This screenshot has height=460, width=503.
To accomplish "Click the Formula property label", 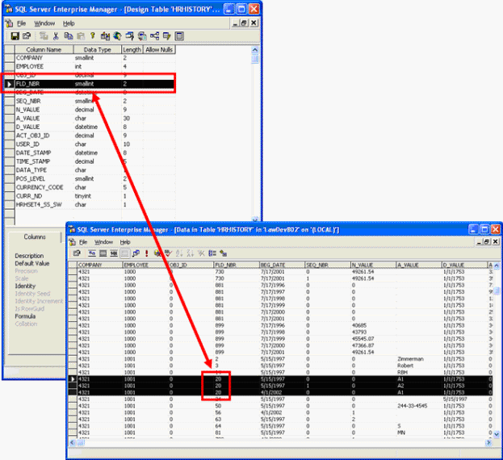I will pos(25,316).
